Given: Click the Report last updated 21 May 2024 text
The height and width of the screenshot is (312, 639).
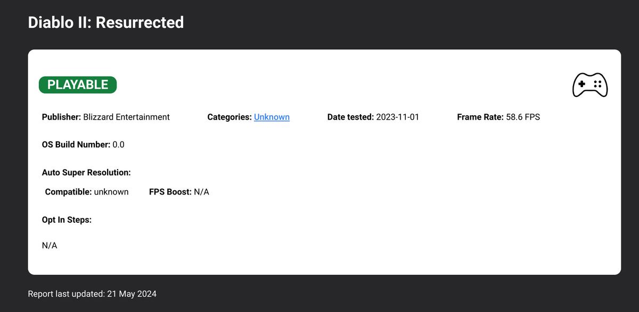Looking at the screenshot, I should [92, 293].
